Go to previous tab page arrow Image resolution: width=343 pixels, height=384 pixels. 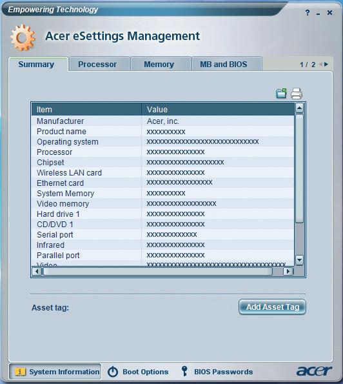320,64
